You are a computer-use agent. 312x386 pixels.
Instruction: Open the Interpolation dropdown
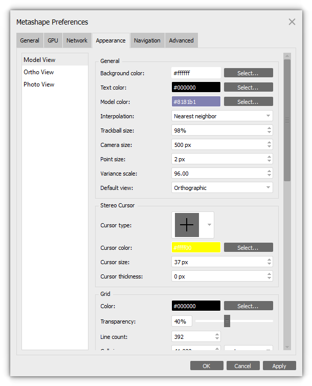pyautogui.click(x=222, y=116)
